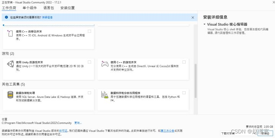The image size is (275, 138).
Task: Click the 安装 button
Action: 265,133
